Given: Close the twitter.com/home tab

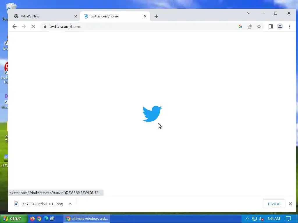Looking at the screenshot, I should (x=145, y=16).
